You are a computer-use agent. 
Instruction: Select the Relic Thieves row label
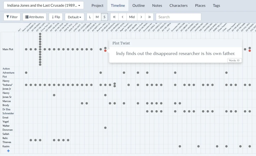pyautogui.click(x=7, y=140)
